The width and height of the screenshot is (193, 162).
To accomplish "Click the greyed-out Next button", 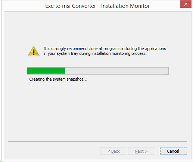I will [141, 151].
